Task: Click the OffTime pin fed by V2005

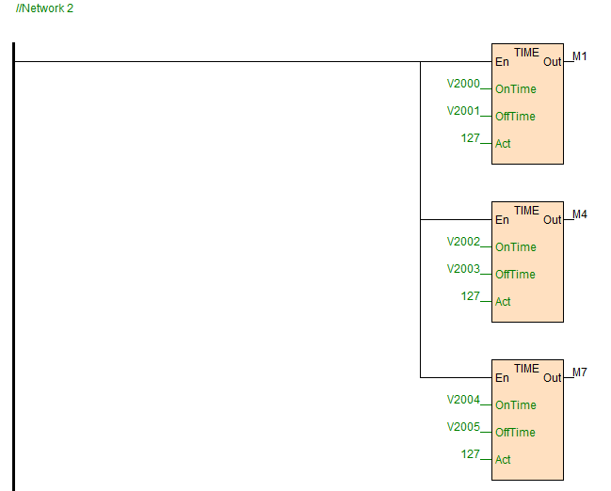Action: [x=515, y=433]
